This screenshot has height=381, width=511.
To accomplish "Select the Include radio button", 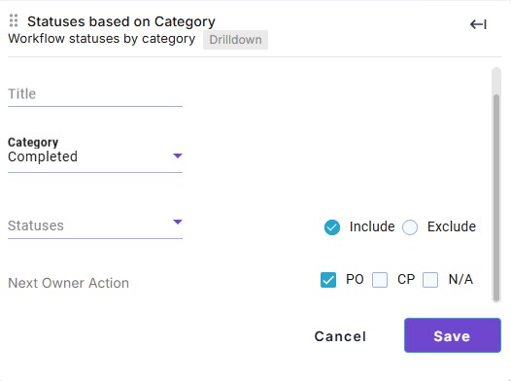I will click(332, 227).
